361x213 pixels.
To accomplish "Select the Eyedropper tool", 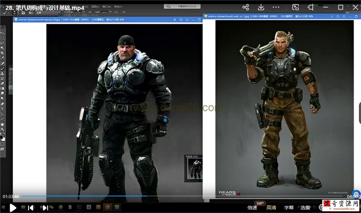I will 3,57.
